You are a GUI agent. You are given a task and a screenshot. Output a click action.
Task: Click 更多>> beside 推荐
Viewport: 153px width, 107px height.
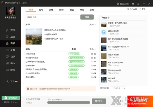pos(93,25)
